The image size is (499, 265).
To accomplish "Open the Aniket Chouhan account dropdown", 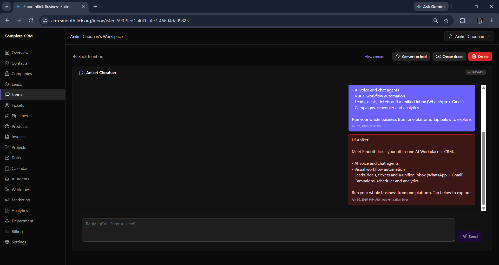I will pos(469,36).
